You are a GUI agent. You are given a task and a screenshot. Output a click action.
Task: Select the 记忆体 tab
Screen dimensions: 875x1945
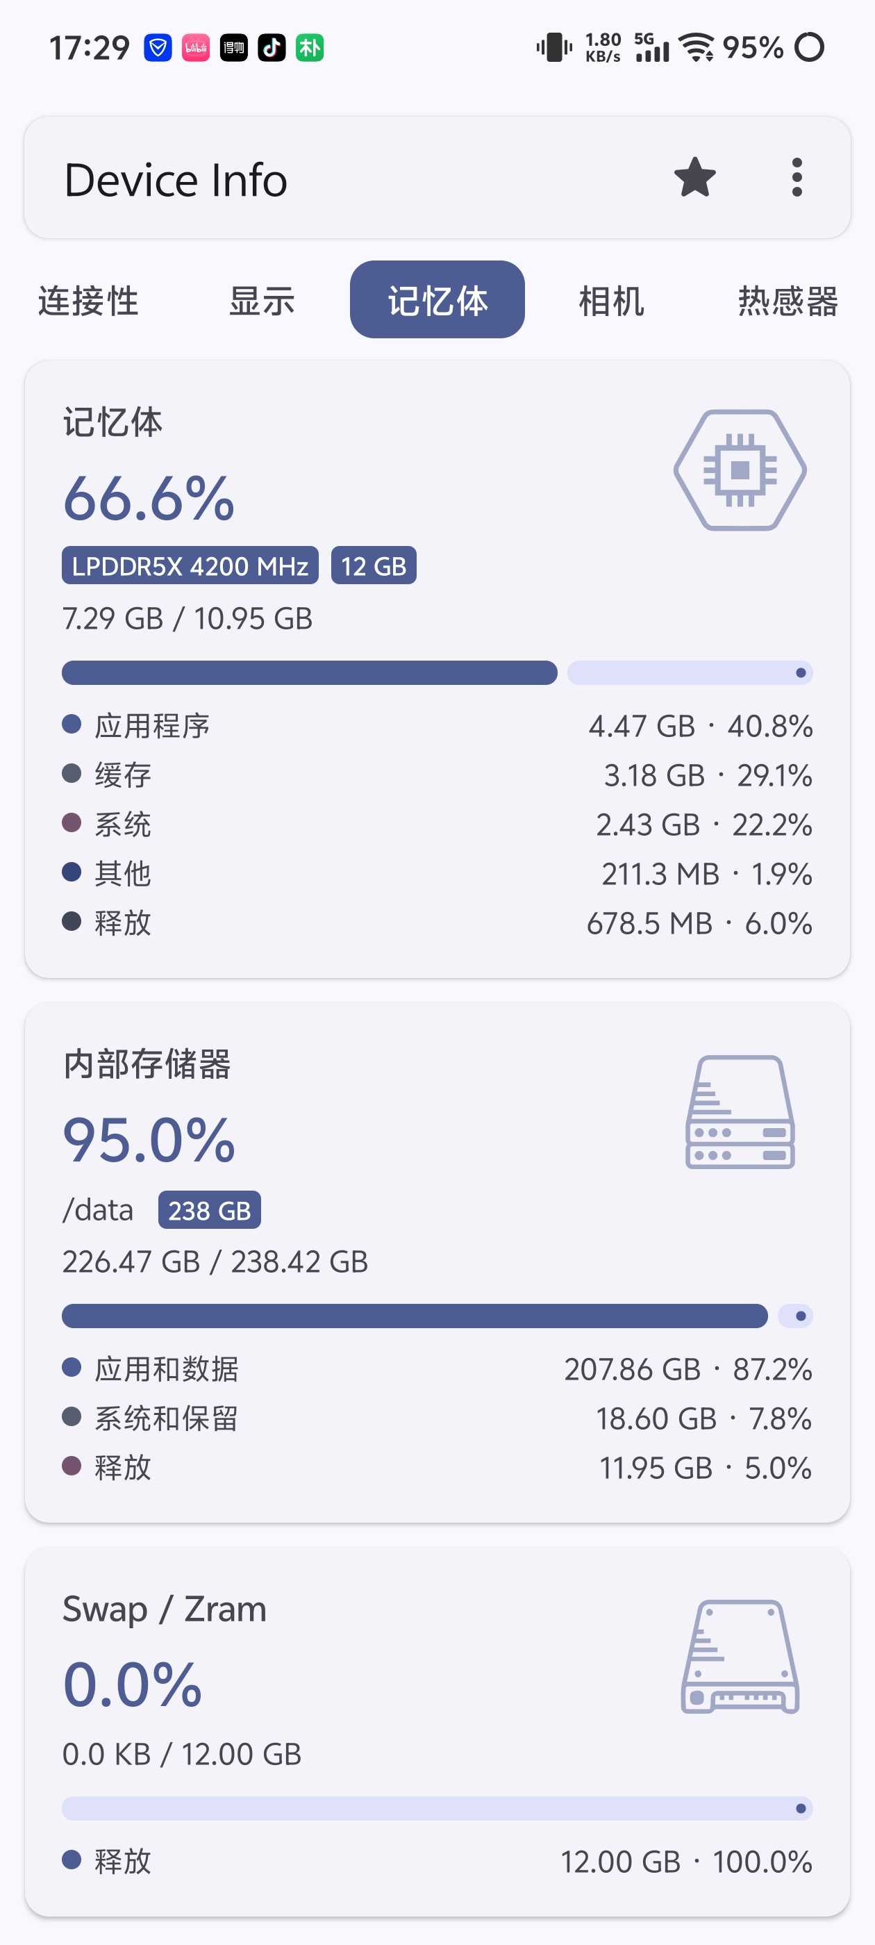(x=437, y=300)
